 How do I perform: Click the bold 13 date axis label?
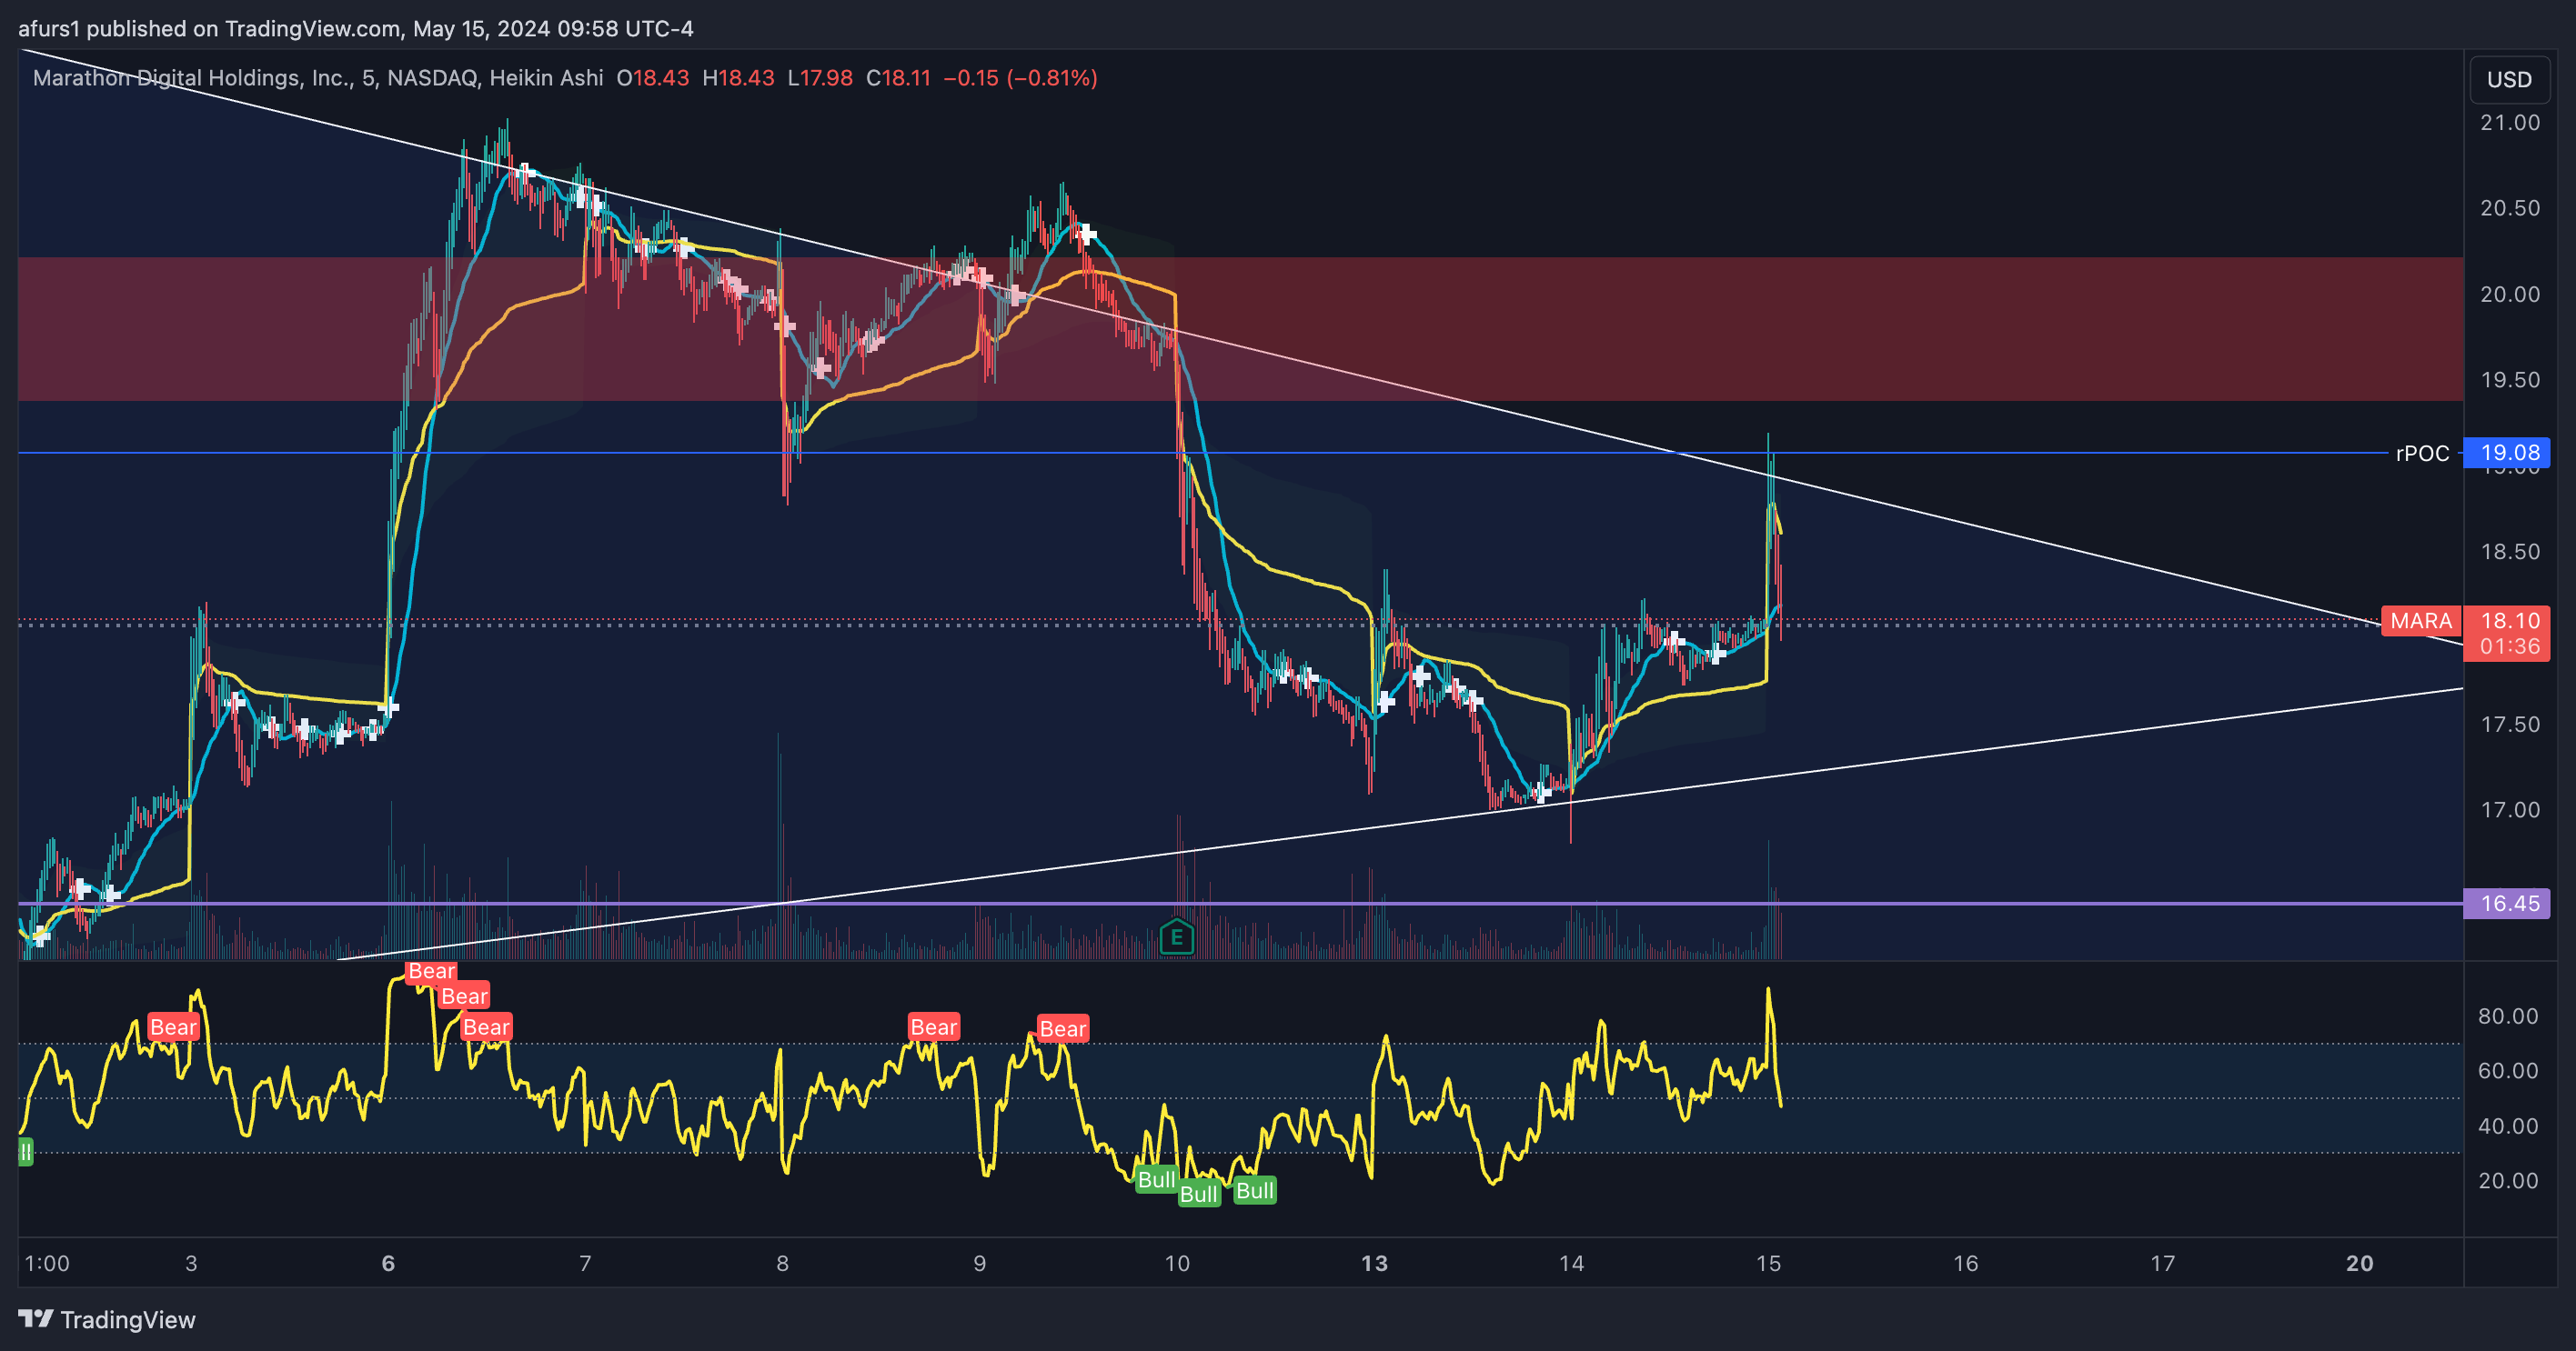[1374, 1263]
